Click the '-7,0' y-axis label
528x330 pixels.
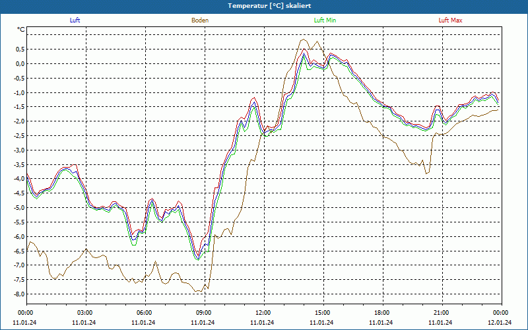tap(20, 265)
